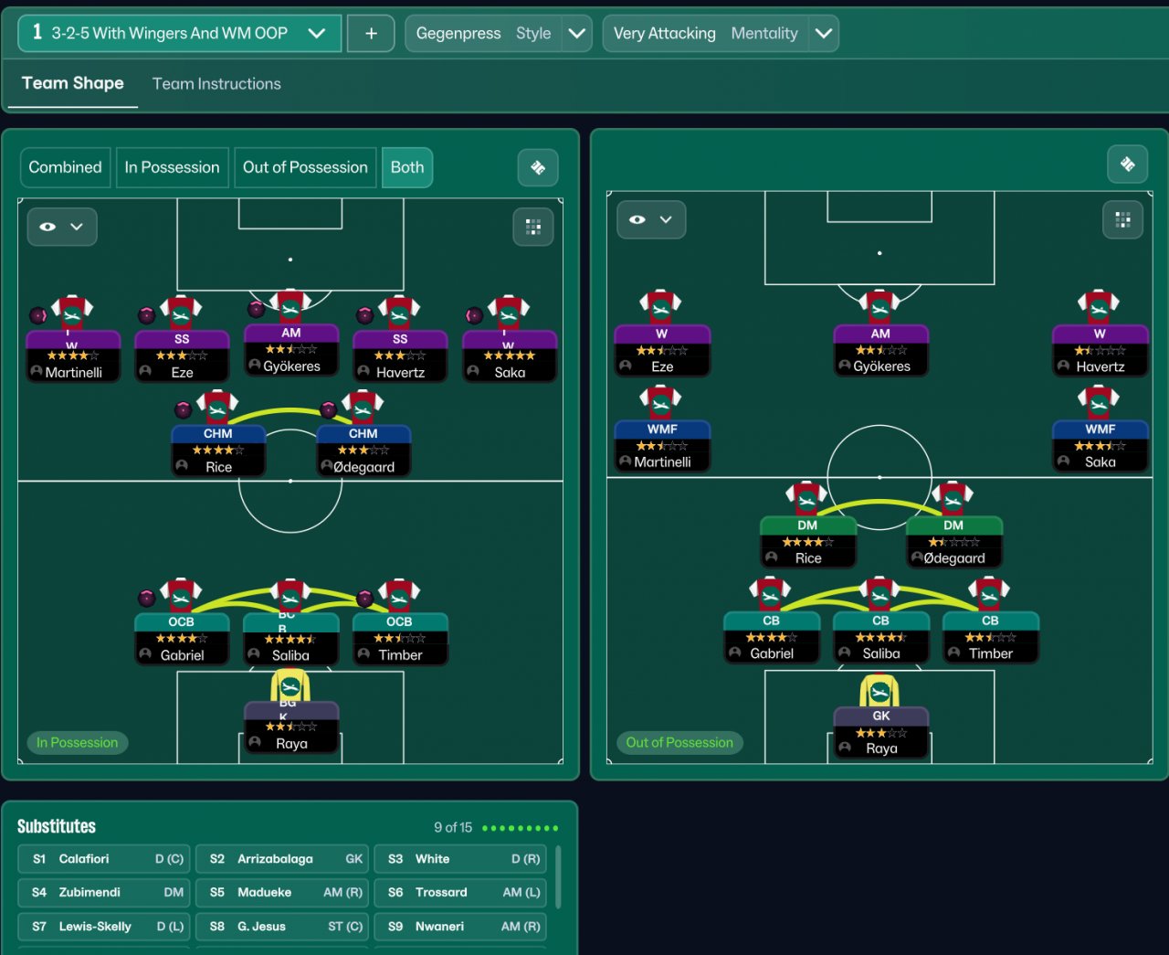The image size is (1169, 955).
Task: Select the Both view toggle
Action: tap(407, 167)
